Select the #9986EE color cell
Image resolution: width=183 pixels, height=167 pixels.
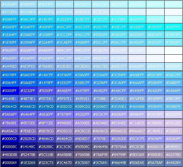[x=64, y=123]
